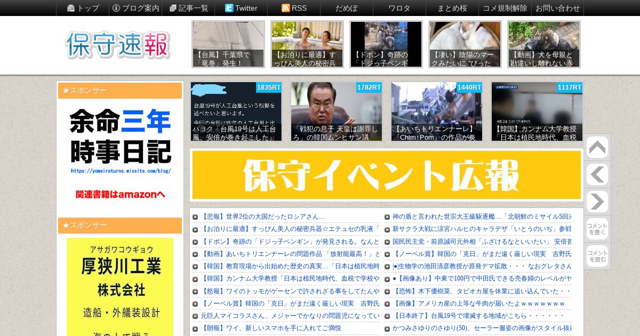This screenshot has height=336, width=640.
Task: Click the RSS text label in navbar
Action: (x=299, y=8)
